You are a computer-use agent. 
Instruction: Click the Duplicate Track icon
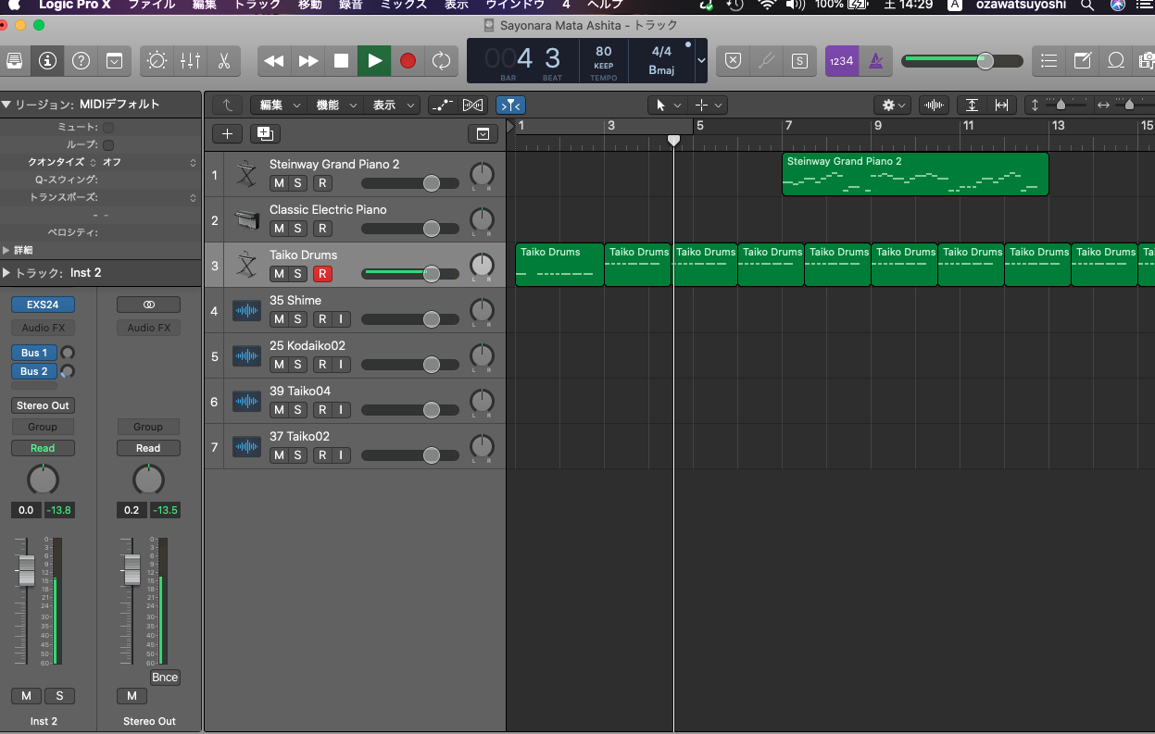point(264,133)
